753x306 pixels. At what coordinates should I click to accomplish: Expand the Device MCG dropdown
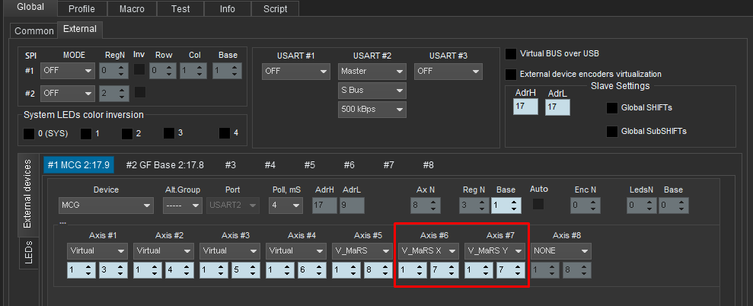(105, 206)
